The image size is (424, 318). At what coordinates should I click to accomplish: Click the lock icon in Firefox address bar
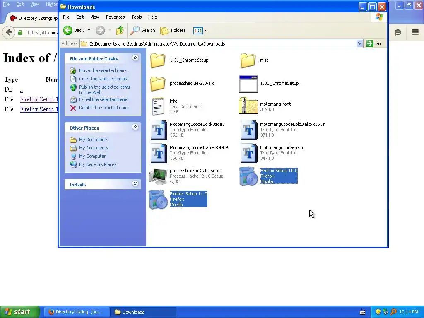click(x=20, y=33)
